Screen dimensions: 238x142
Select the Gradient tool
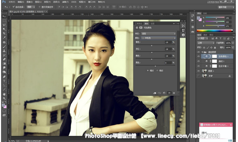coord(4,64)
